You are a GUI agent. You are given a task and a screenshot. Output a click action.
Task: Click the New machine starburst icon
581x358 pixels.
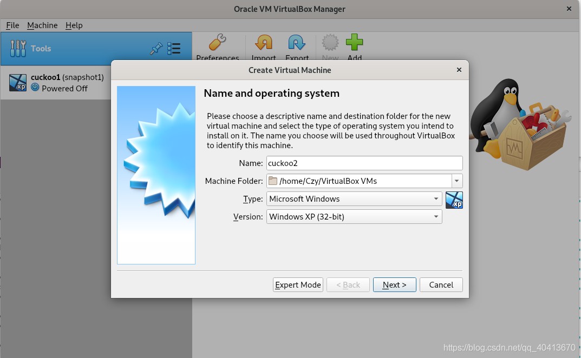point(330,43)
